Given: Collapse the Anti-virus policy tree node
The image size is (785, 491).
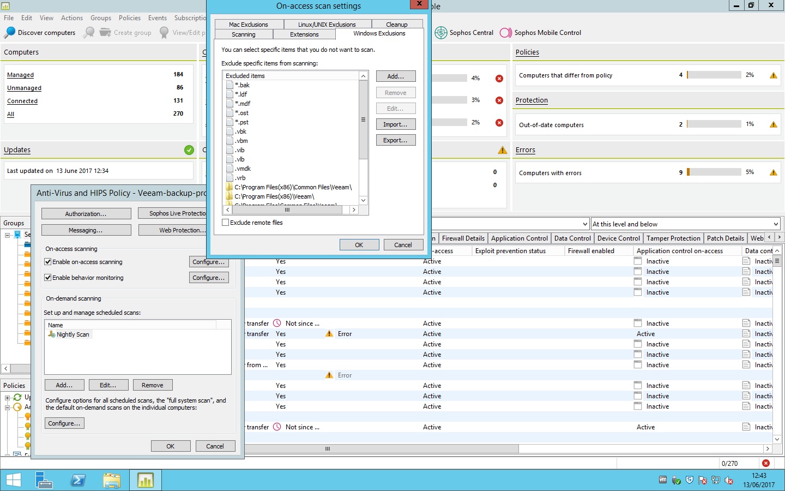Looking at the screenshot, I should click(8, 407).
